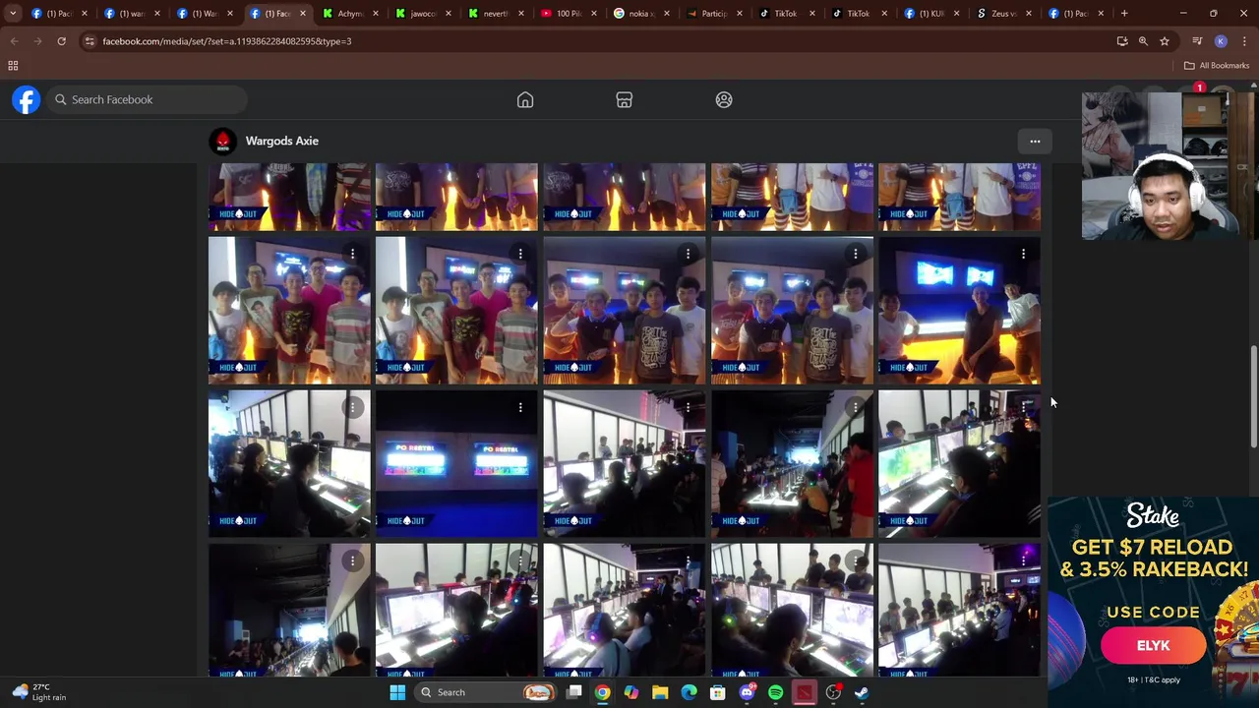
Task: Go back to the previous page
Action: pyautogui.click(x=15, y=41)
